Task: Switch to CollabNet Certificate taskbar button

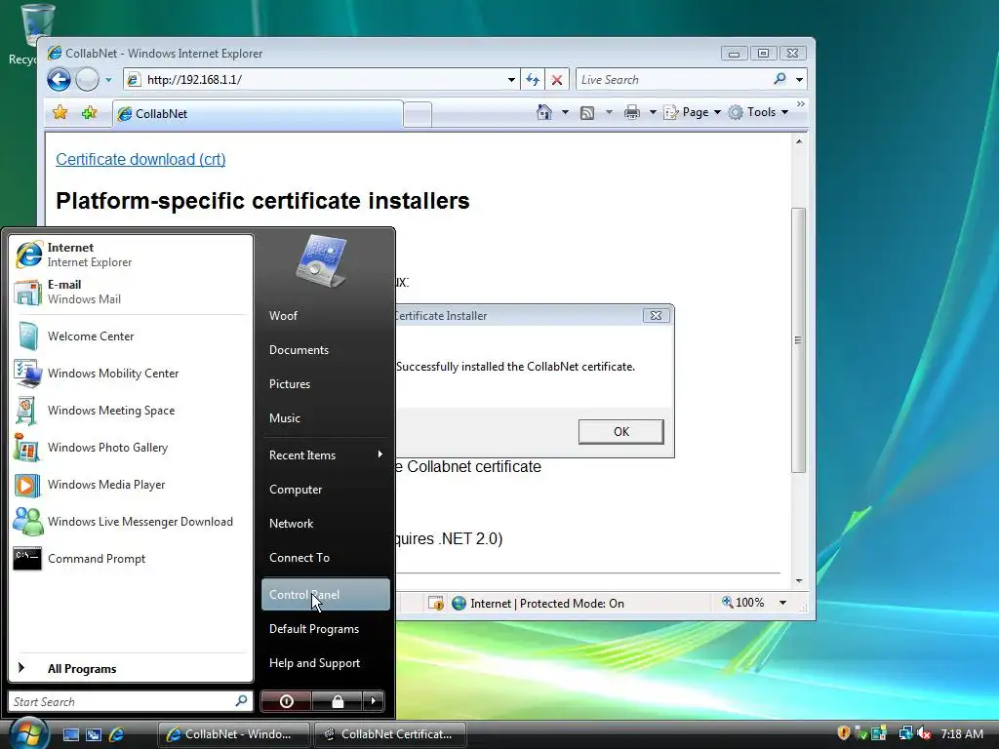Action: [x=389, y=734]
